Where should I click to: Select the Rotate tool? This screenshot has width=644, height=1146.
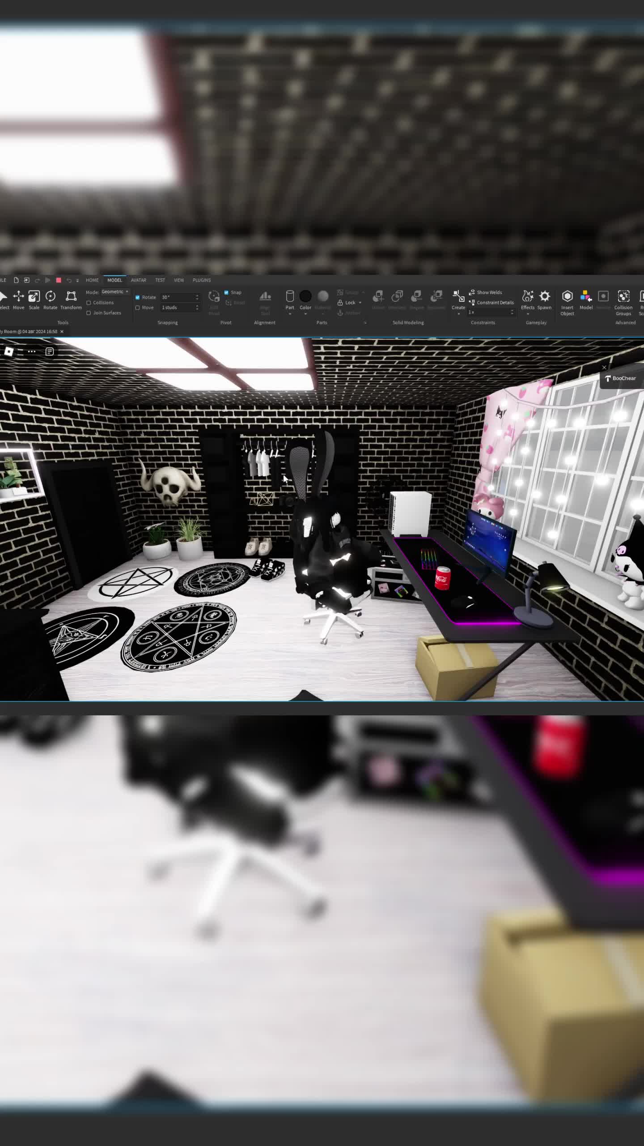point(51,300)
